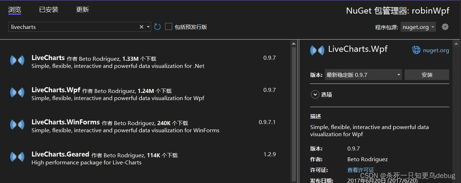Screen dimensions: 461x183
Task: Clear the livecharts search text (X)
Action: 141,27
